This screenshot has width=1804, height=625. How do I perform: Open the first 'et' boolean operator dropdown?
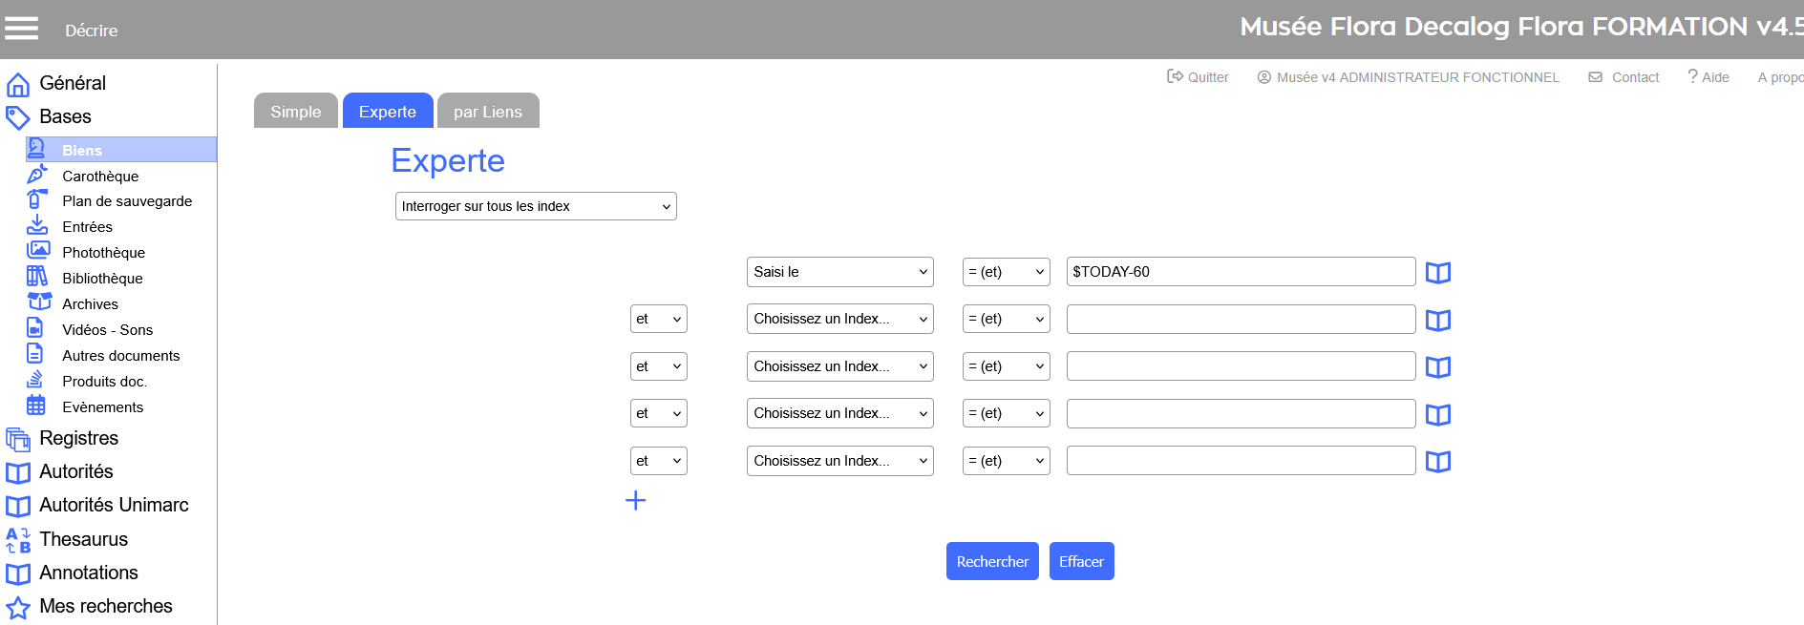coord(658,319)
